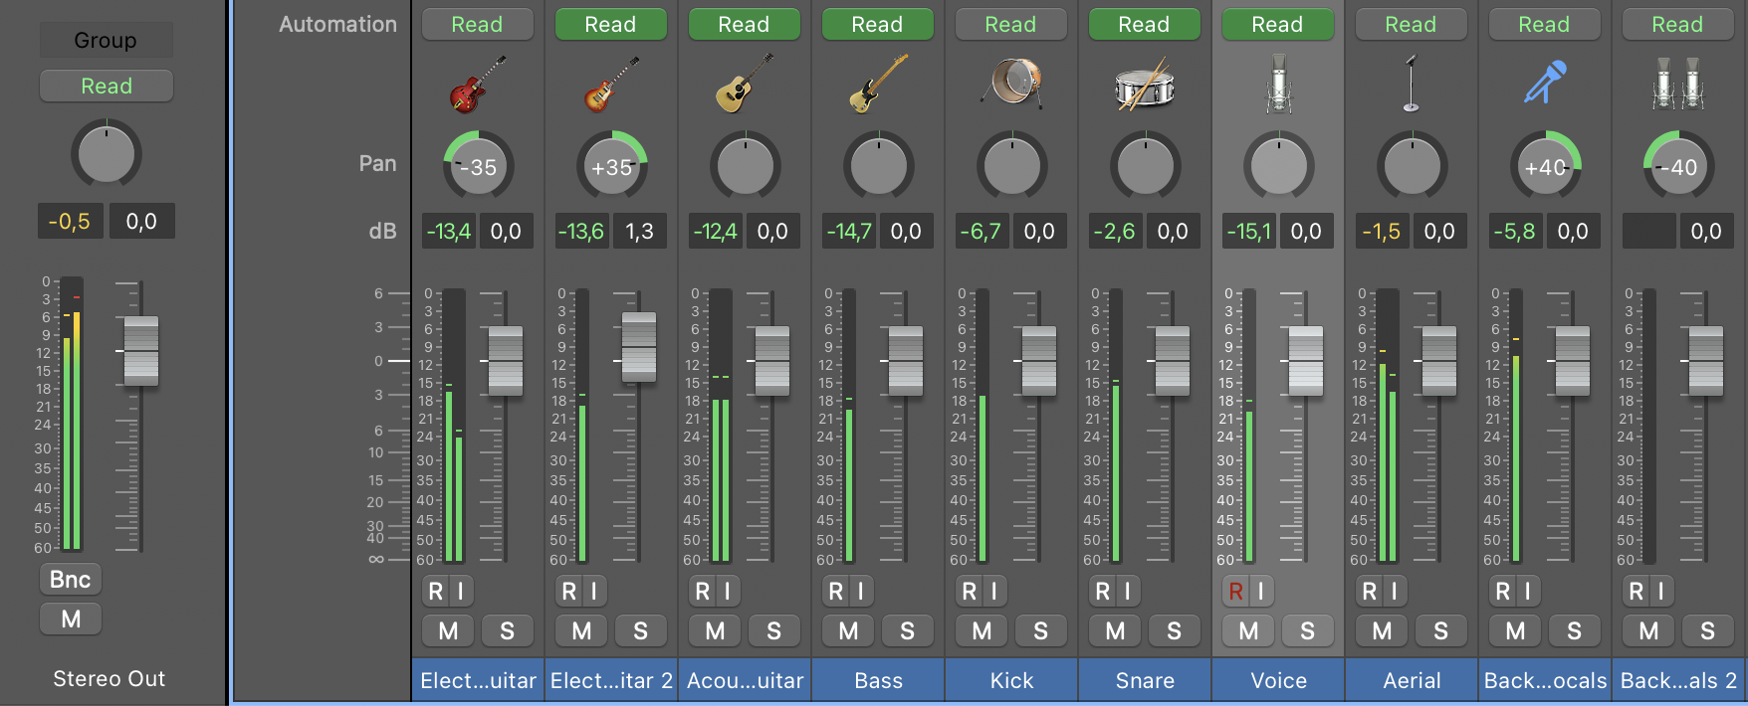
Task: Click the blue microphone icon on Back...ocals
Action: click(x=1544, y=84)
